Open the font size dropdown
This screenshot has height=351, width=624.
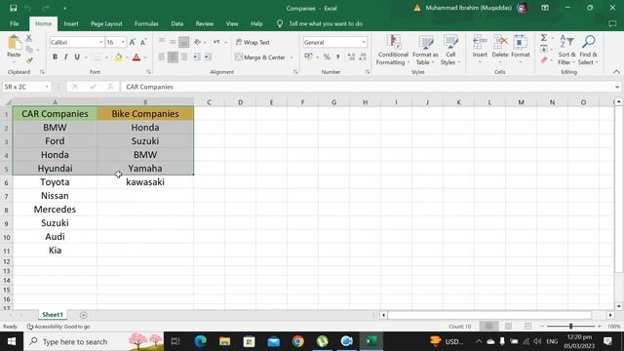click(123, 42)
